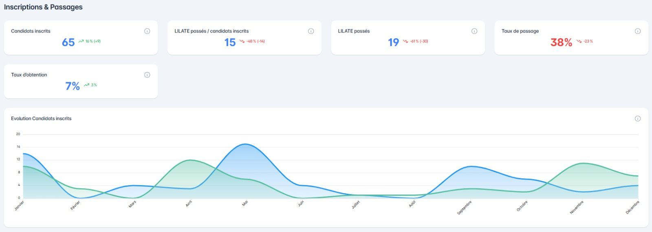This screenshot has width=652, height=232.
Task: Click the Juin axis label
Action: tap(301, 204)
